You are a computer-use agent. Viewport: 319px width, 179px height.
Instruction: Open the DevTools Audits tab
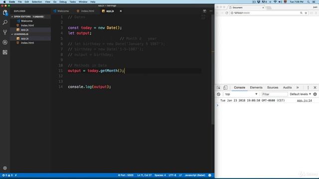[x=287, y=88]
